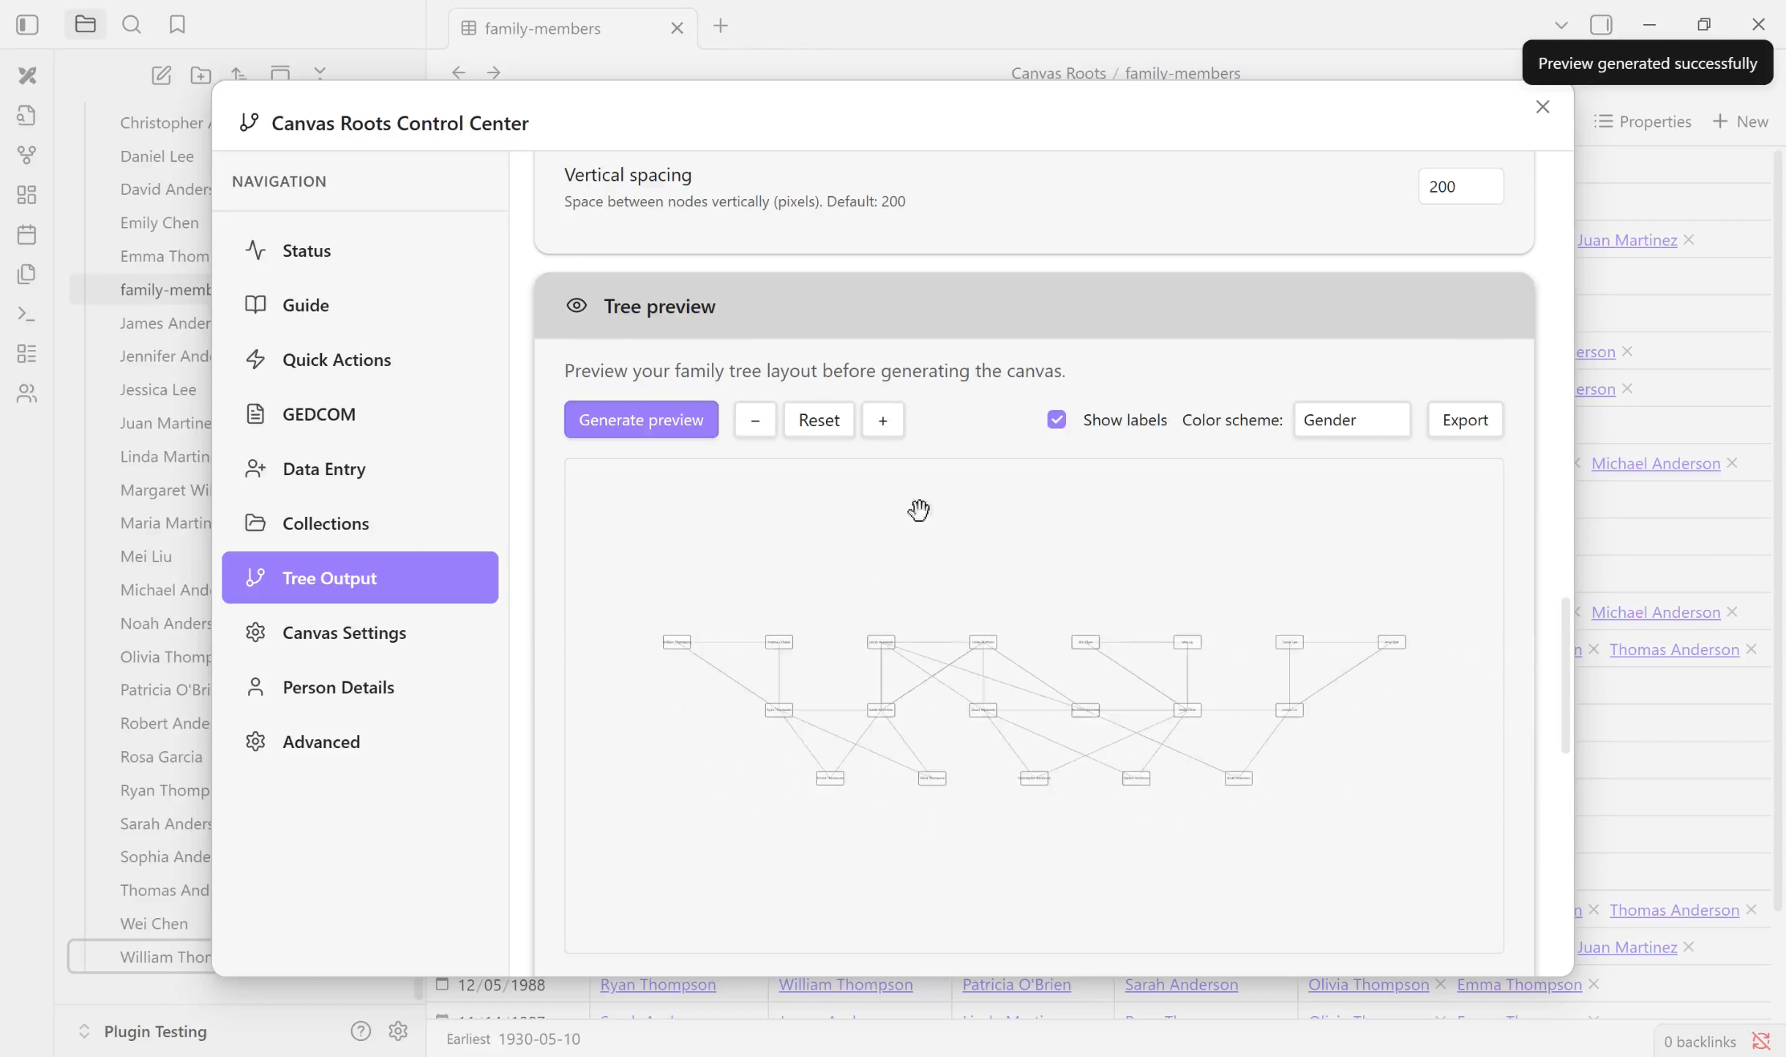
Task: Open the bookmarks panel icon
Action: (x=177, y=25)
